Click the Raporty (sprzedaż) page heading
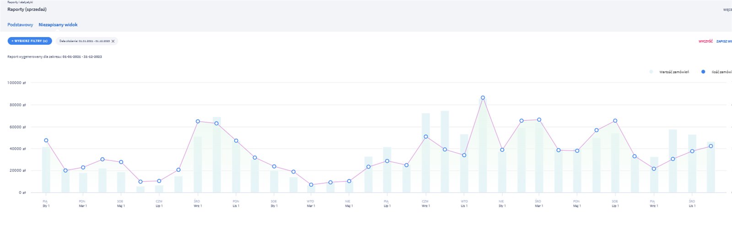 pos(27,9)
